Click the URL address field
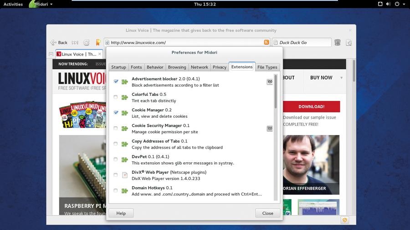The width and height of the screenshot is (410, 230). (x=187, y=42)
